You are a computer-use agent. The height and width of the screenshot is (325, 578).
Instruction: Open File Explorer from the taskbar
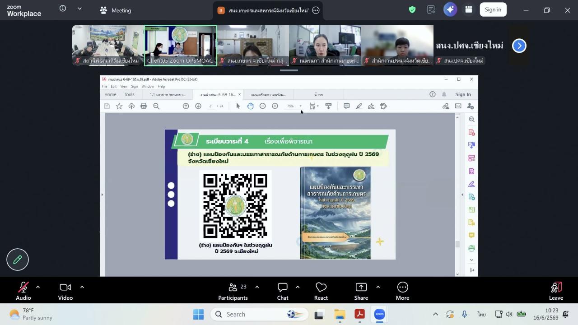click(340, 314)
